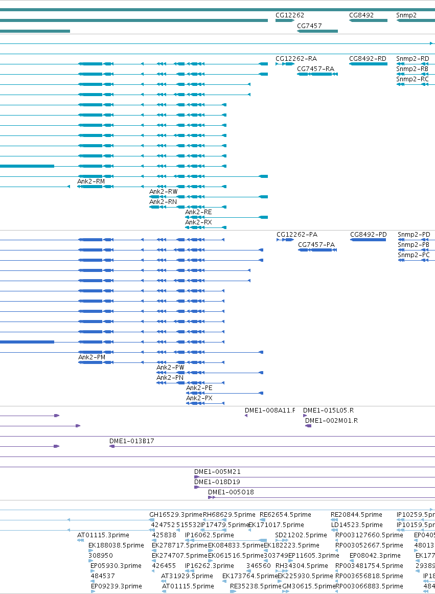Select protein CG8492-PD

point(369,235)
